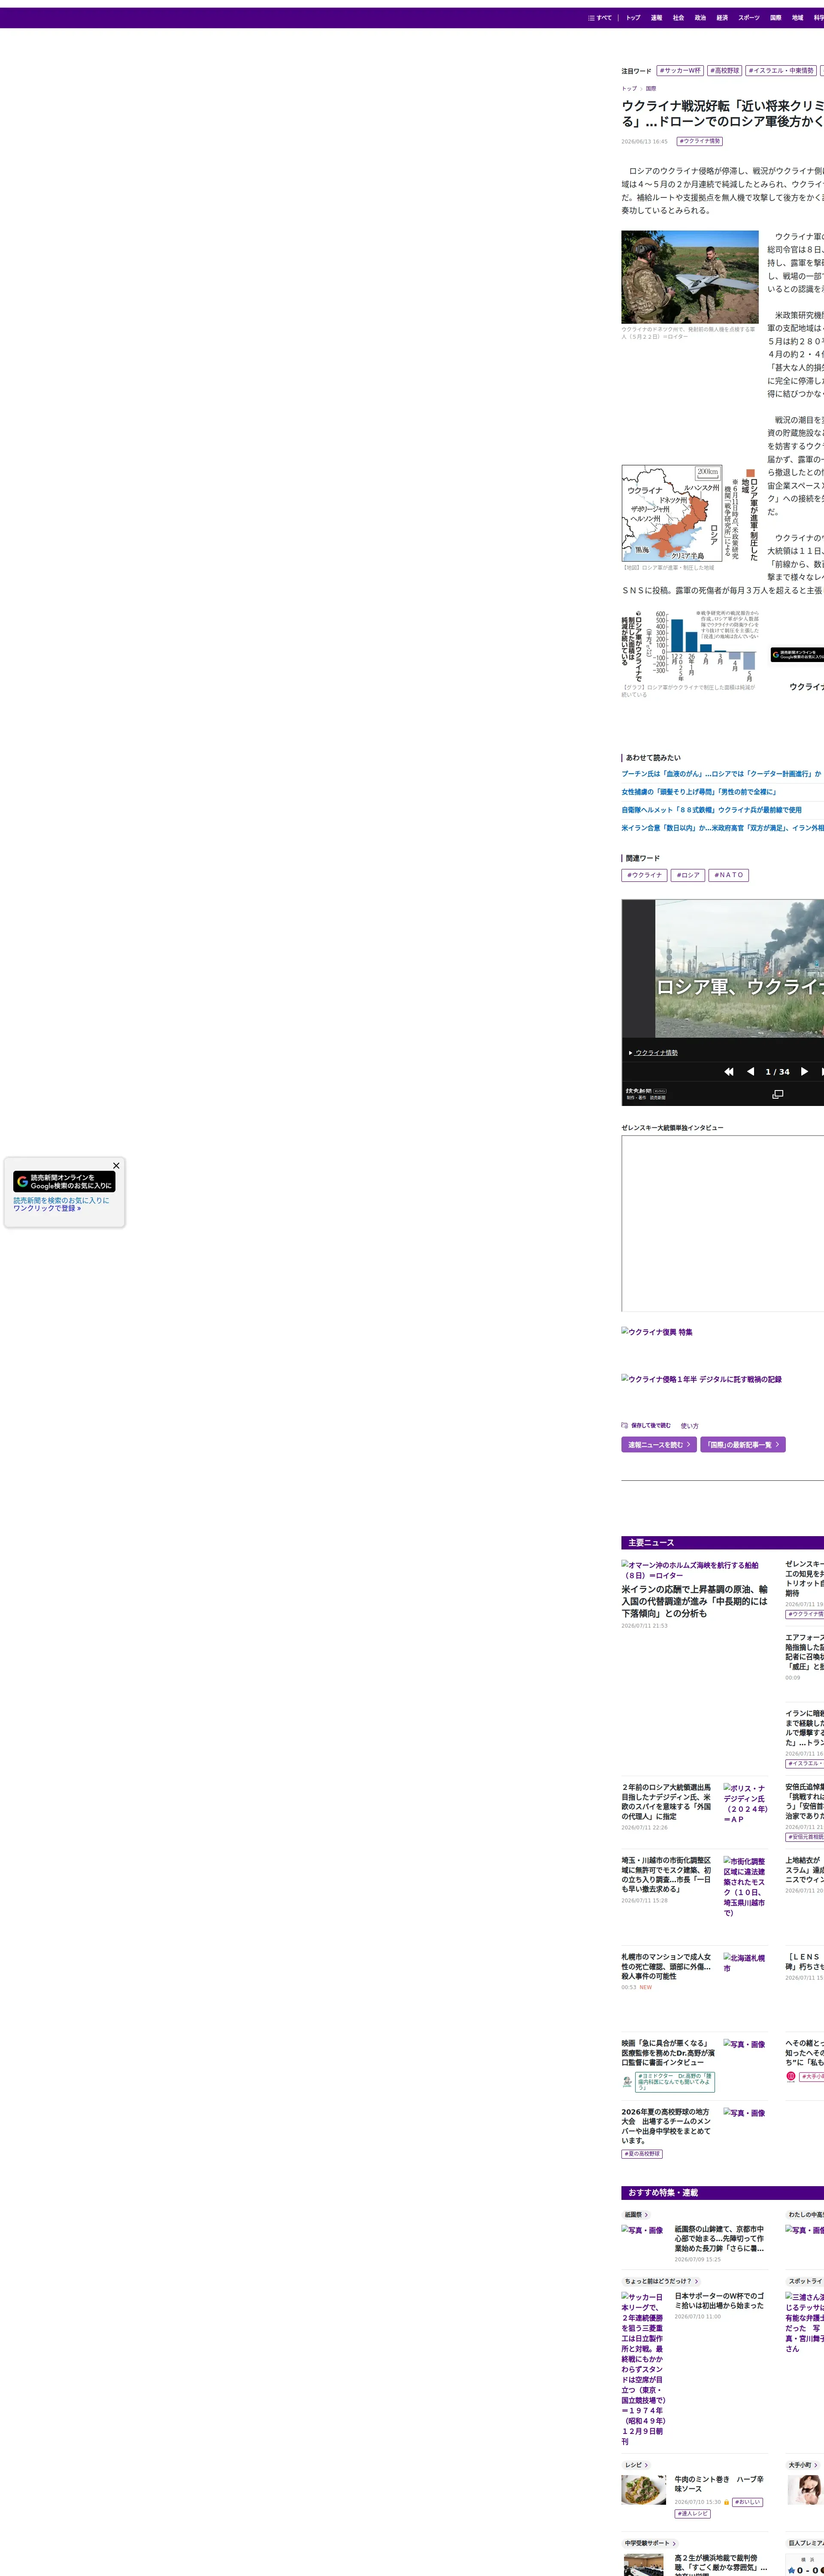Open the #イスラエル・中東情勢 trending tag
Screen dimensions: 824x2576
pos(781,71)
